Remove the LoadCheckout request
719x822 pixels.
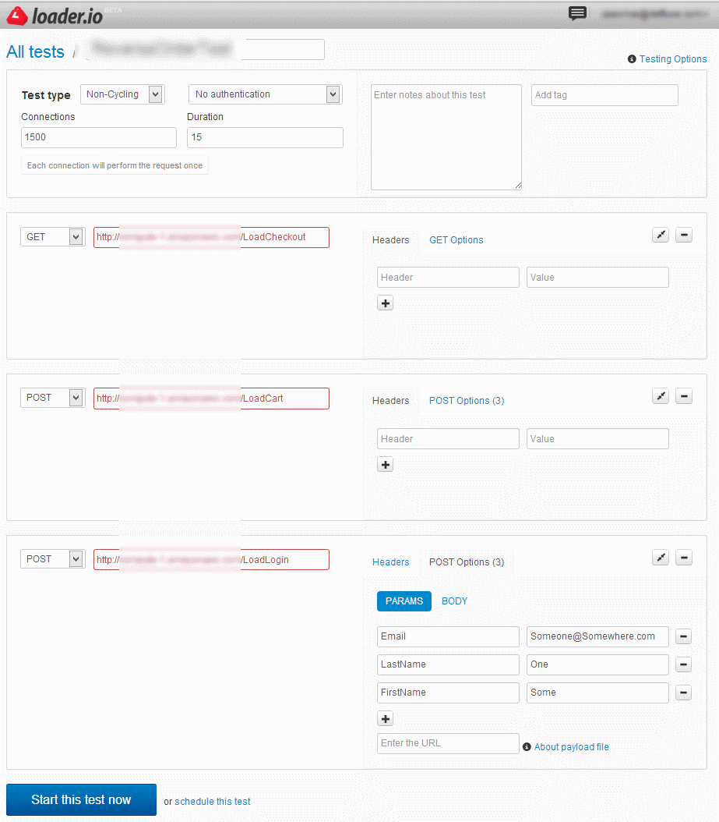click(x=683, y=235)
